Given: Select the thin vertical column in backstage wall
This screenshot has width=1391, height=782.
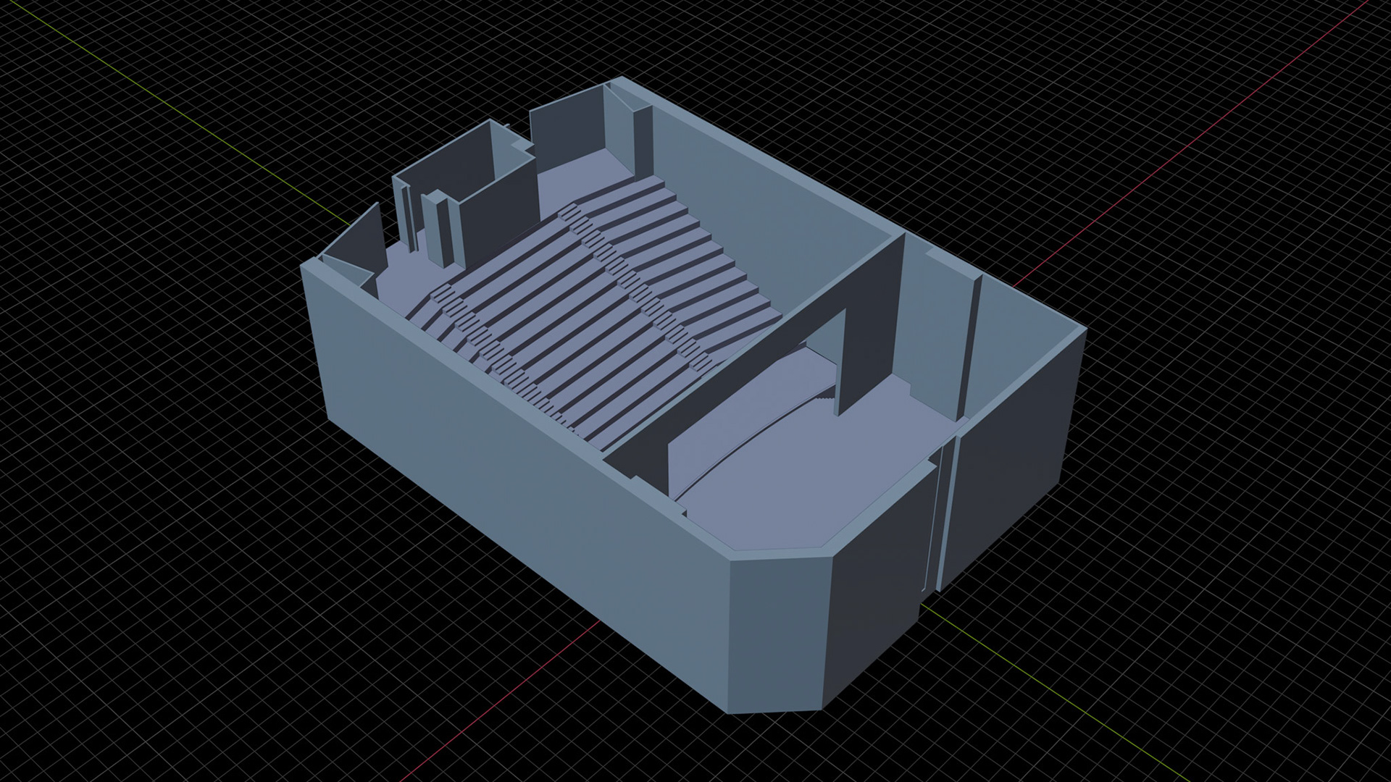Looking at the screenshot, I should click(x=971, y=348).
